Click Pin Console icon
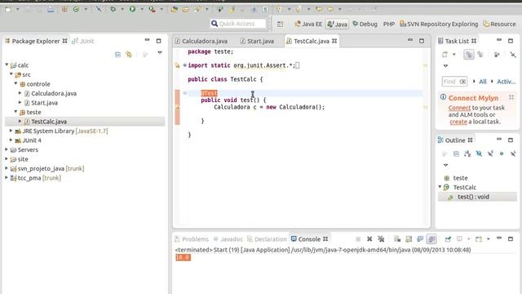The width and height of the screenshot is (522, 294). 448,239
